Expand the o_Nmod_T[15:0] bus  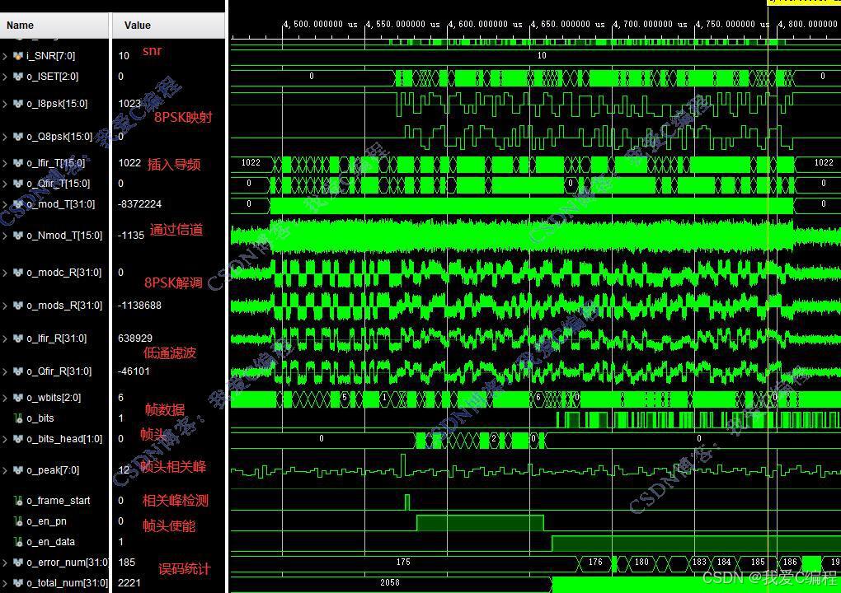pyautogui.click(x=5, y=236)
